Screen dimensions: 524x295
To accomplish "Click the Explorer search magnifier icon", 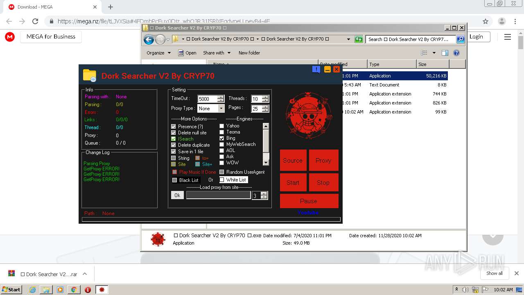I will point(461,39).
